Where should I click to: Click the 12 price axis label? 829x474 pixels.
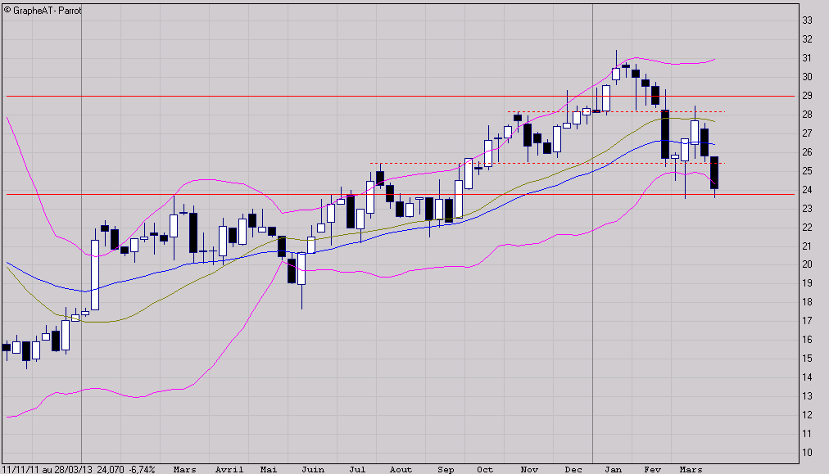pos(808,415)
